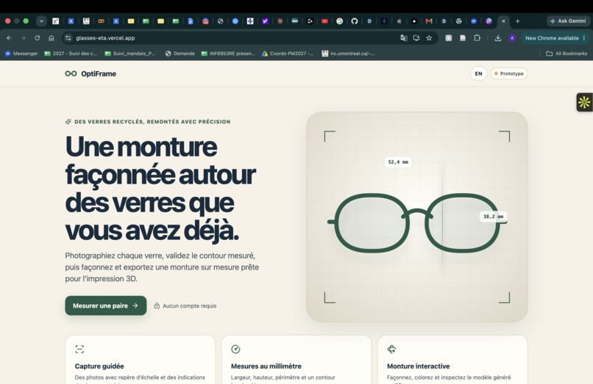
Task: Open the Monture interactive card
Action: point(452,360)
